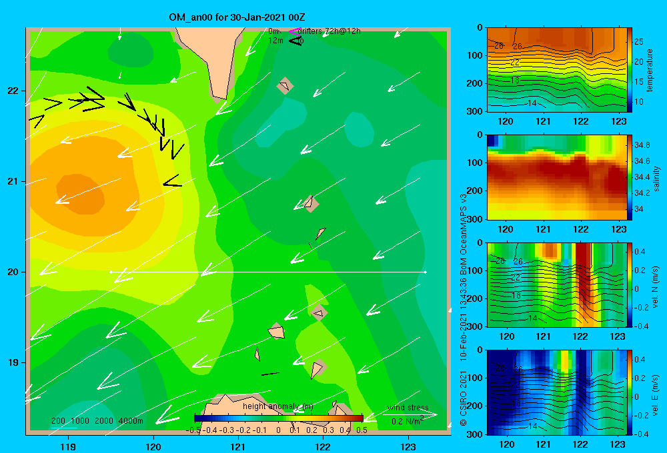This screenshot has height=453, width=667.
Task: Click latitude label 20 on main map
Action: click(x=13, y=272)
